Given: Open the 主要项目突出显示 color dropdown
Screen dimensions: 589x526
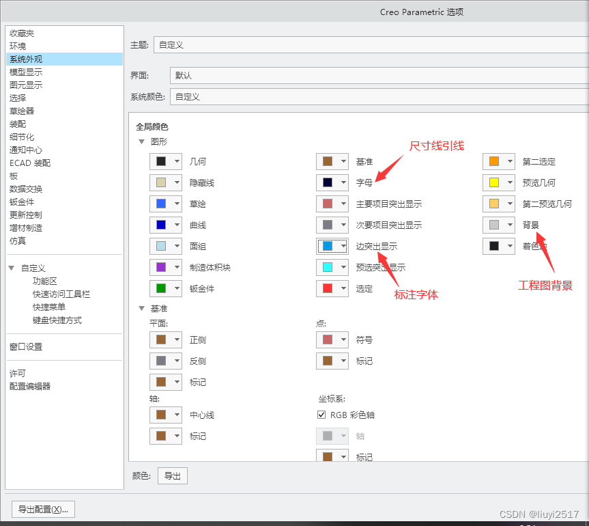Looking at the screenshot, I should (x=332, y=204).
